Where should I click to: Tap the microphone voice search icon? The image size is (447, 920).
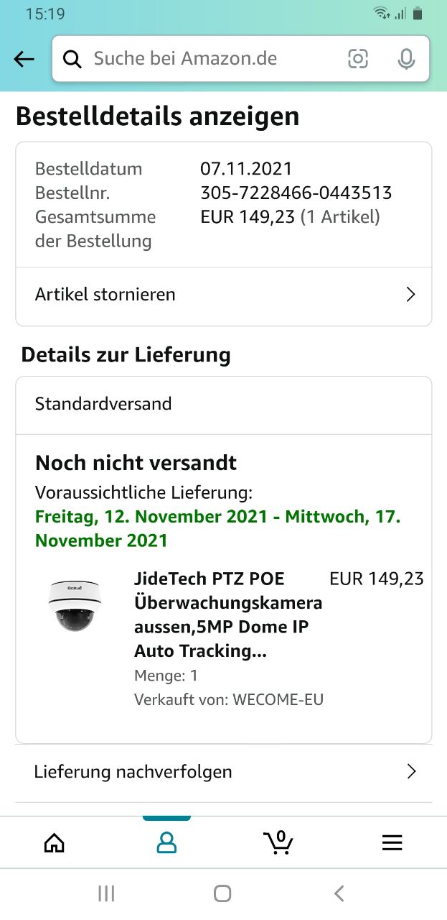pos(406,59)
